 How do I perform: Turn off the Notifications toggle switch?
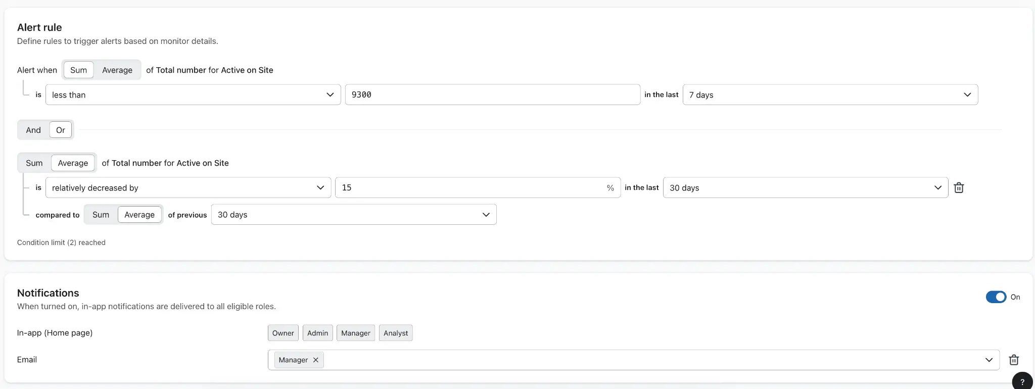(x=996, y=297)
